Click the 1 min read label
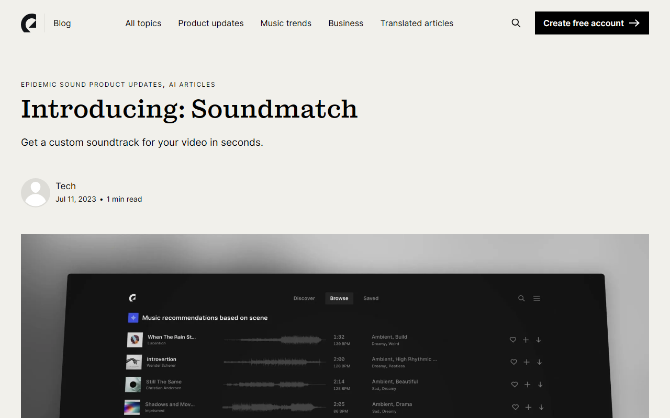The height and width of the screenshot is (418, 670). pos(124,199)
